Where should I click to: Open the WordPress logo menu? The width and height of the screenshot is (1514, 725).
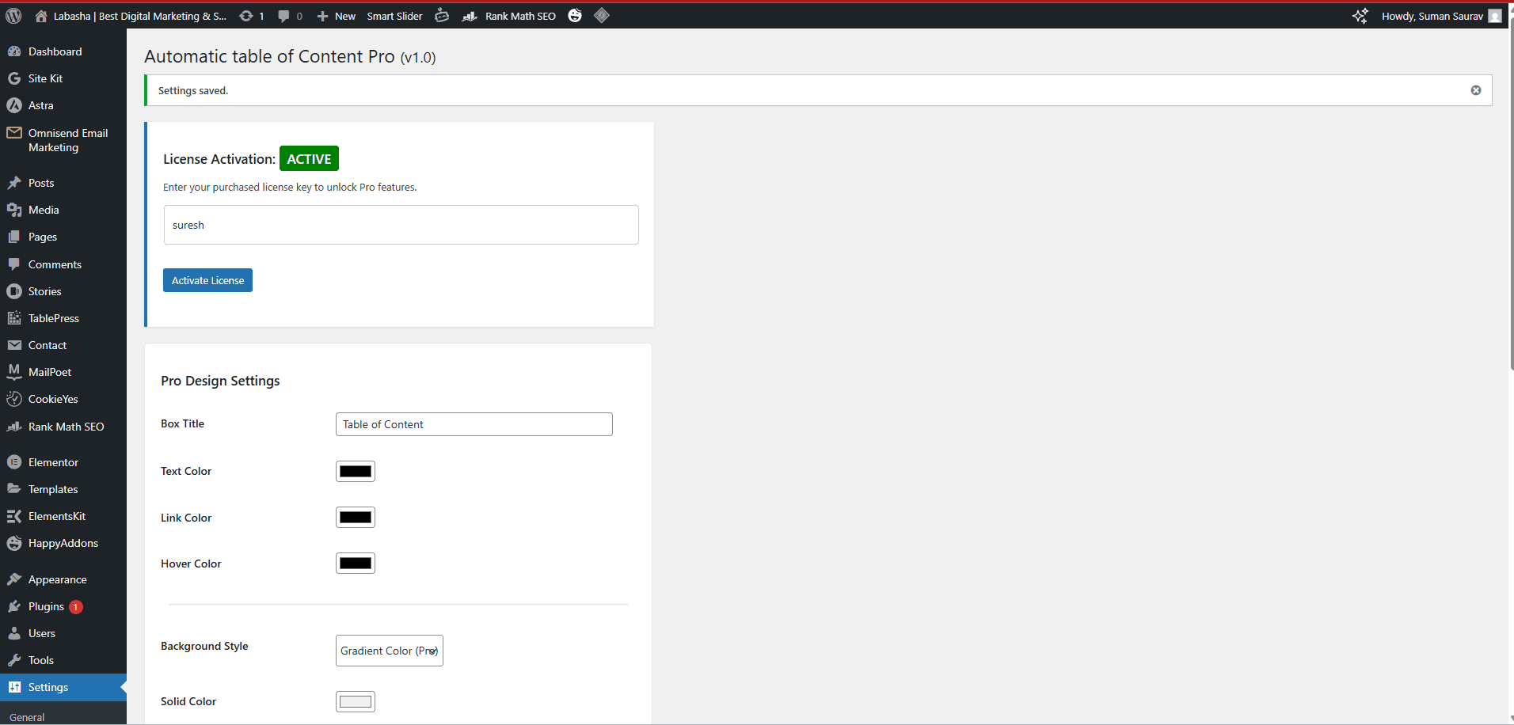13,15
